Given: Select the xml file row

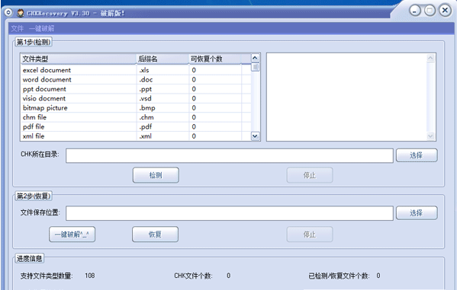Looking at the screenshot, I should point(136,135).
